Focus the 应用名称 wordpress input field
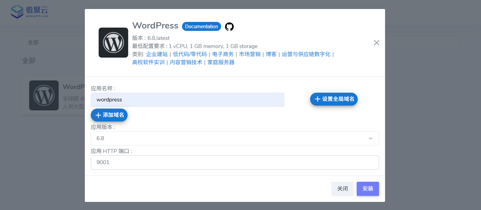Image resolution: width=481 pixels, height=210 pixels. (187, 100)
